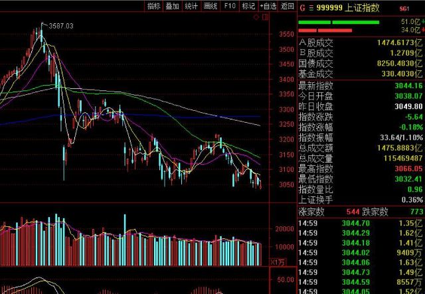425x294 pixels.
Task: Select the 最新指数 value 3044.16
Action: click(x=408, y=86)
